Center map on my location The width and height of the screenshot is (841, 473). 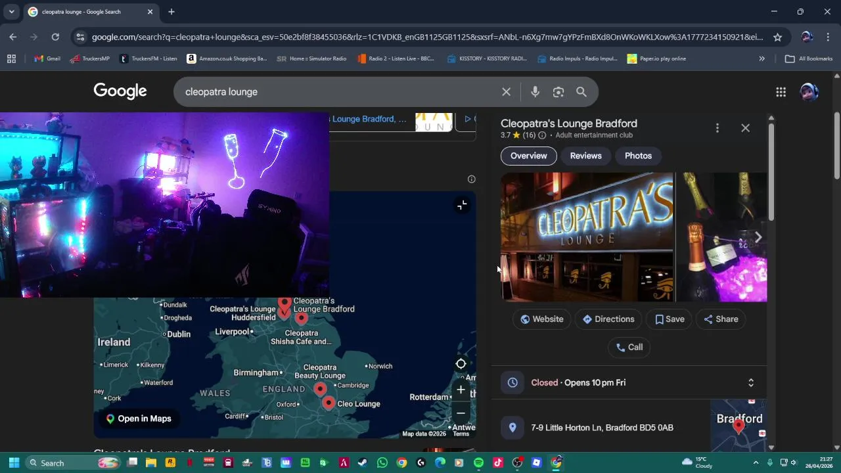click(x=461, y=364)
